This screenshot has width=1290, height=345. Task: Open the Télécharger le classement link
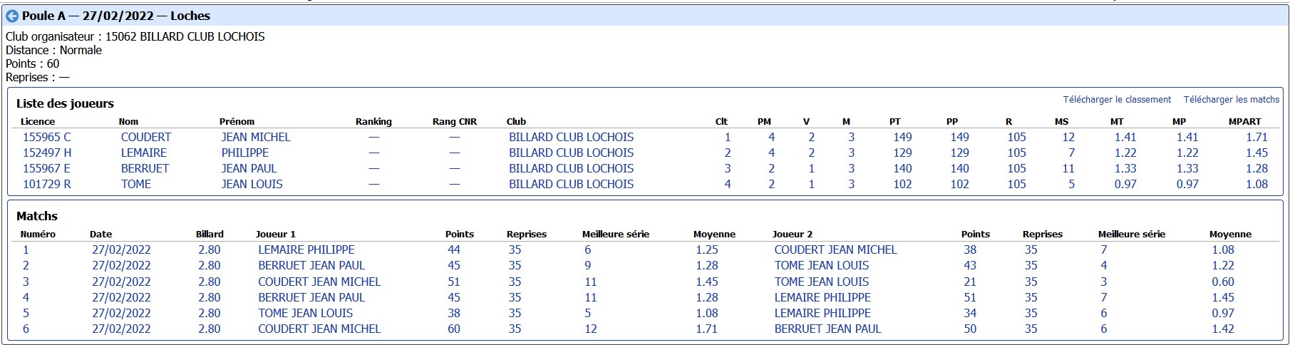1116,100
